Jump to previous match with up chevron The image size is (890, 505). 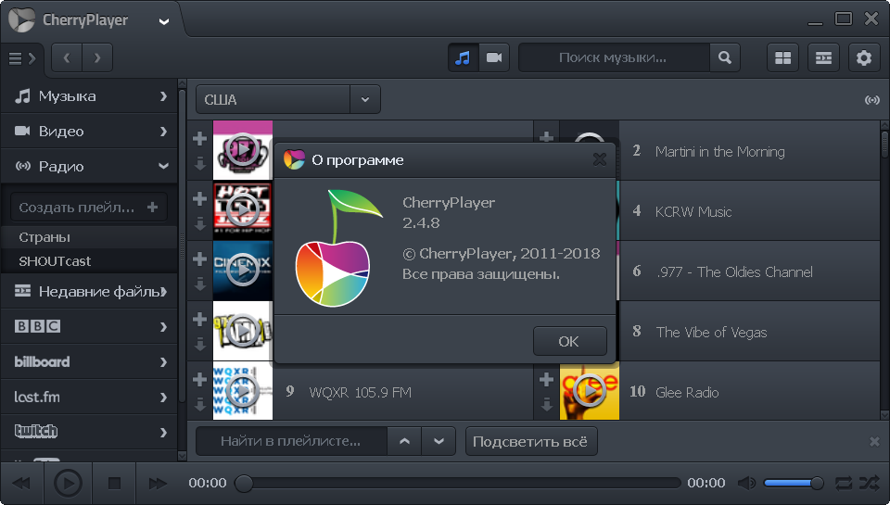pos(405,441)
